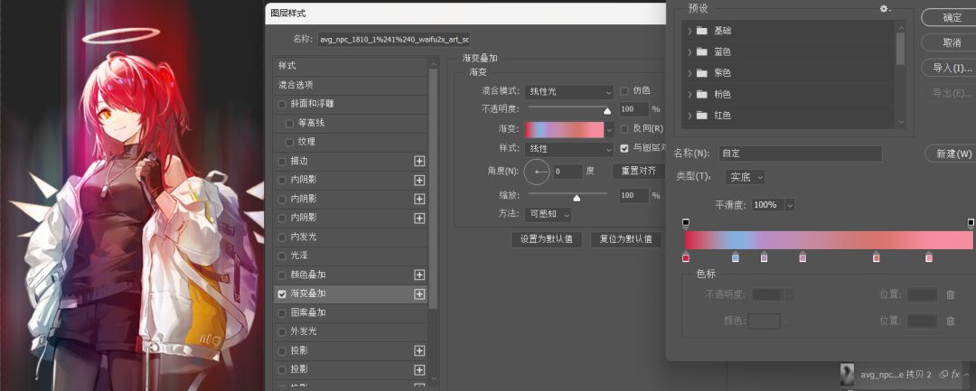Viewport: 976px width, 391px height.
Task: Expand the 红色 preset group chevron
Action: coord(689,116)
